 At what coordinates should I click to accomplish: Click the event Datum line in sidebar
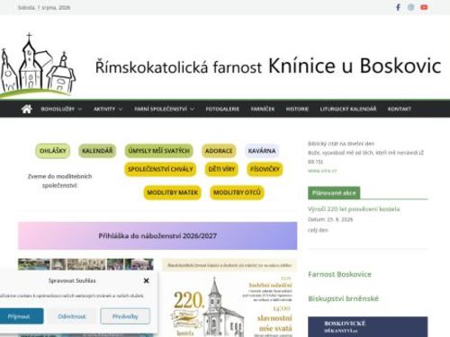(330, 219)
